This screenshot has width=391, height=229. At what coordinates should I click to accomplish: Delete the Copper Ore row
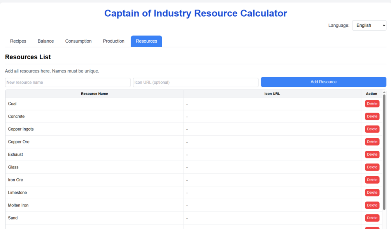coord(372,142)
